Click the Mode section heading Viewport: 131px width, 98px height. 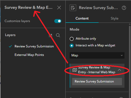(x=74, y=30)
